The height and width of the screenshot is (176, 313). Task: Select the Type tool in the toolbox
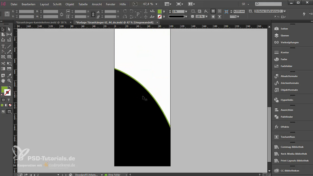tap(3, 46)
